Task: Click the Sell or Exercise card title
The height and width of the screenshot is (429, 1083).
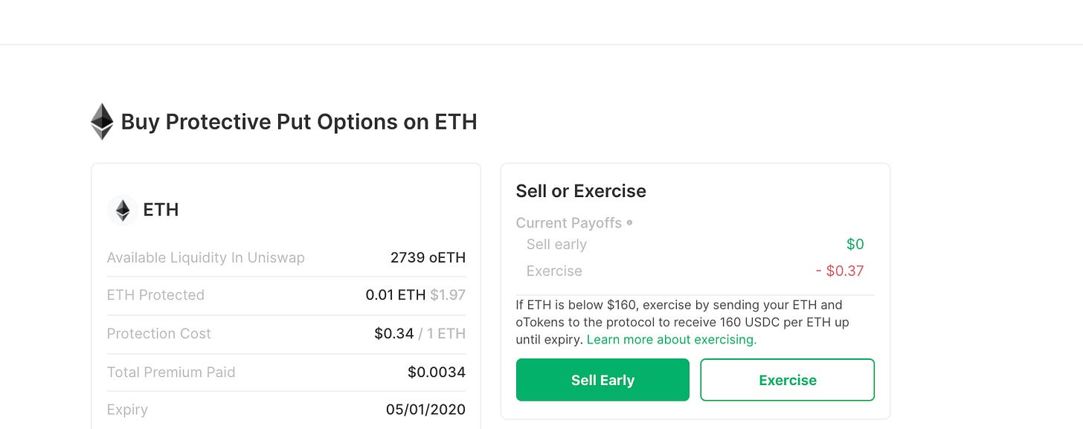Action: (581, 191)
